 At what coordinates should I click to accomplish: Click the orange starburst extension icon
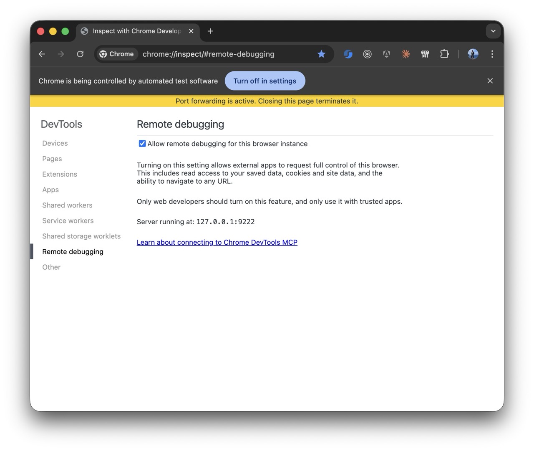click(406, 54)
